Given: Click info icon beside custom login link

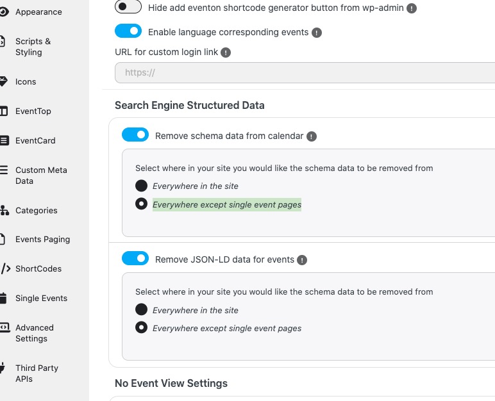Looking at the screenshot, I should pos(226,53).
